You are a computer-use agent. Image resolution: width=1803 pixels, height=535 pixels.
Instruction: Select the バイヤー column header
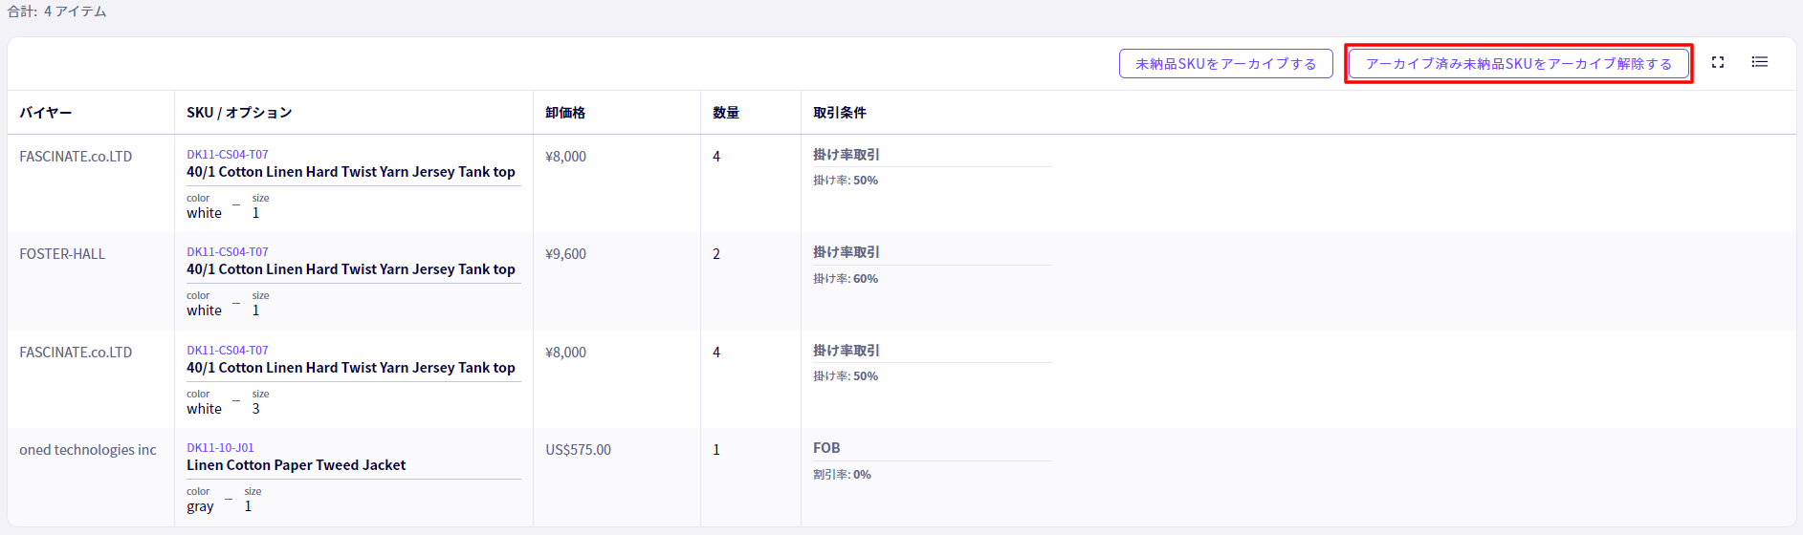coord(46,113)
